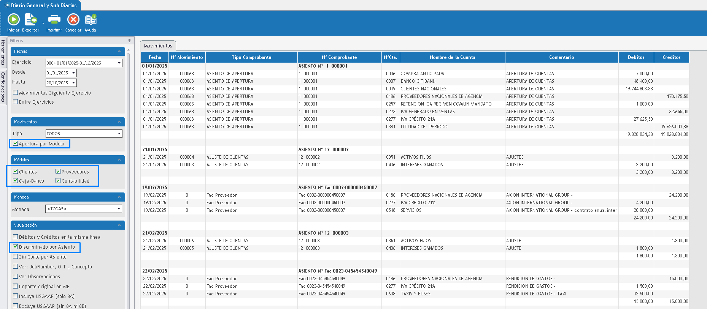
Task: Uncheck Discriminado por Asiento
Action: tap(16, 246)
